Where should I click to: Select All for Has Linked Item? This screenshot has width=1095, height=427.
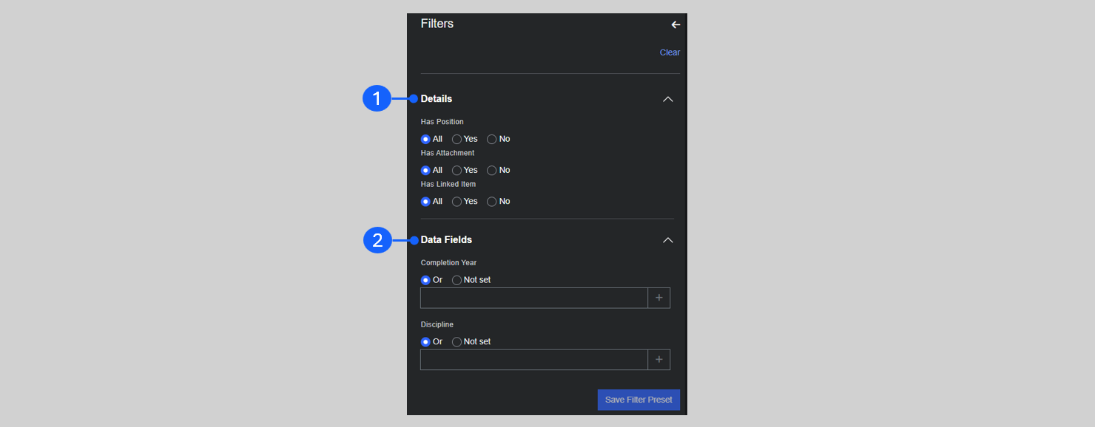click(425, 201)
